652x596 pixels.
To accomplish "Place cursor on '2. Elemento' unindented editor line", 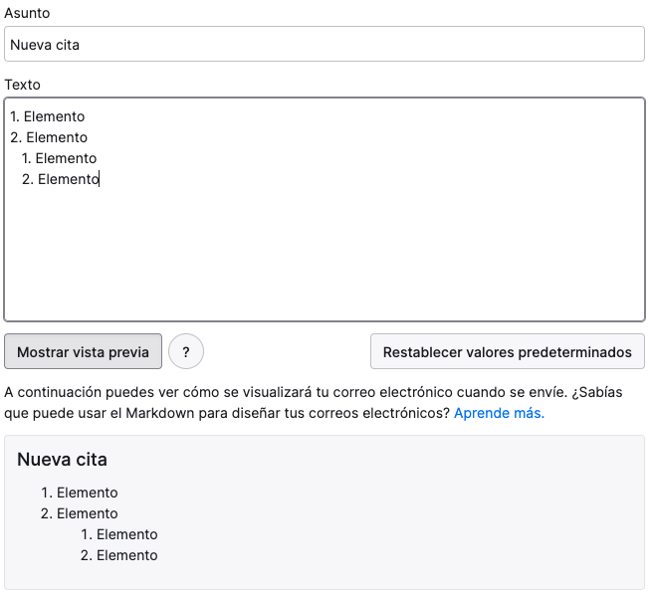I will 49,137.
